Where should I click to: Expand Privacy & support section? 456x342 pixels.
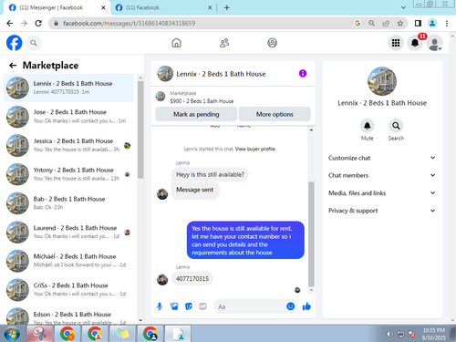coord(382,211)
